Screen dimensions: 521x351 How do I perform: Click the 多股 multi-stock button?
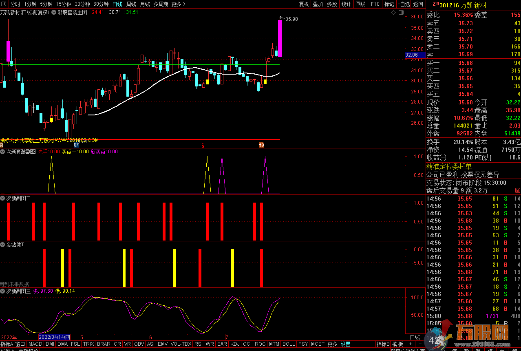pyautogui.click(x=332, y=4)
